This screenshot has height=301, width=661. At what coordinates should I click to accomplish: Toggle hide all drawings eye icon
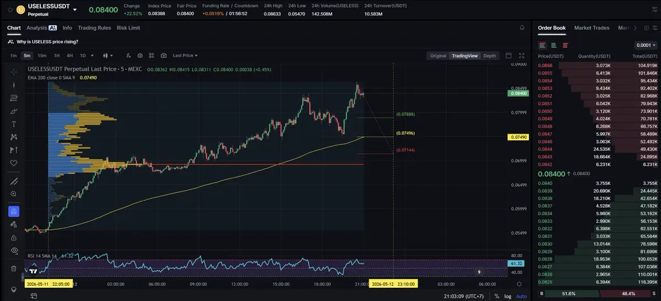click(14, 250)
